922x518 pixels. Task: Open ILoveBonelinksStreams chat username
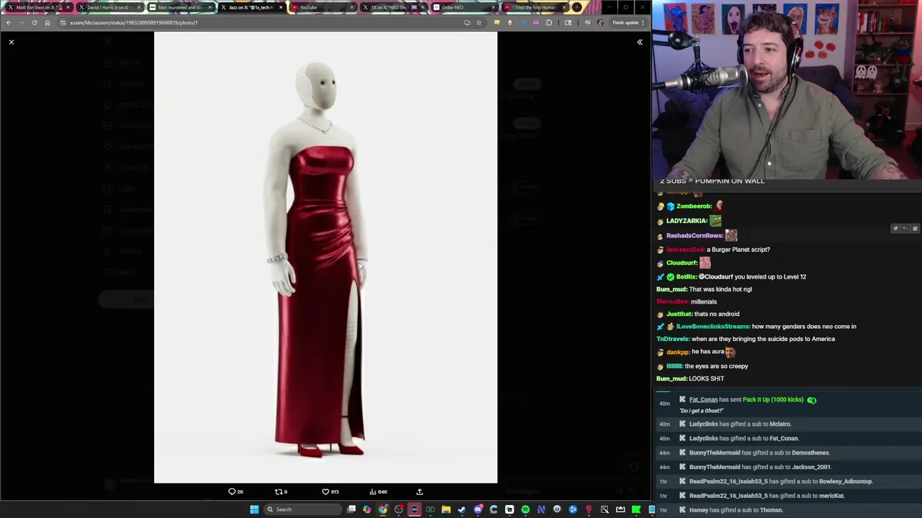[712, 327]
